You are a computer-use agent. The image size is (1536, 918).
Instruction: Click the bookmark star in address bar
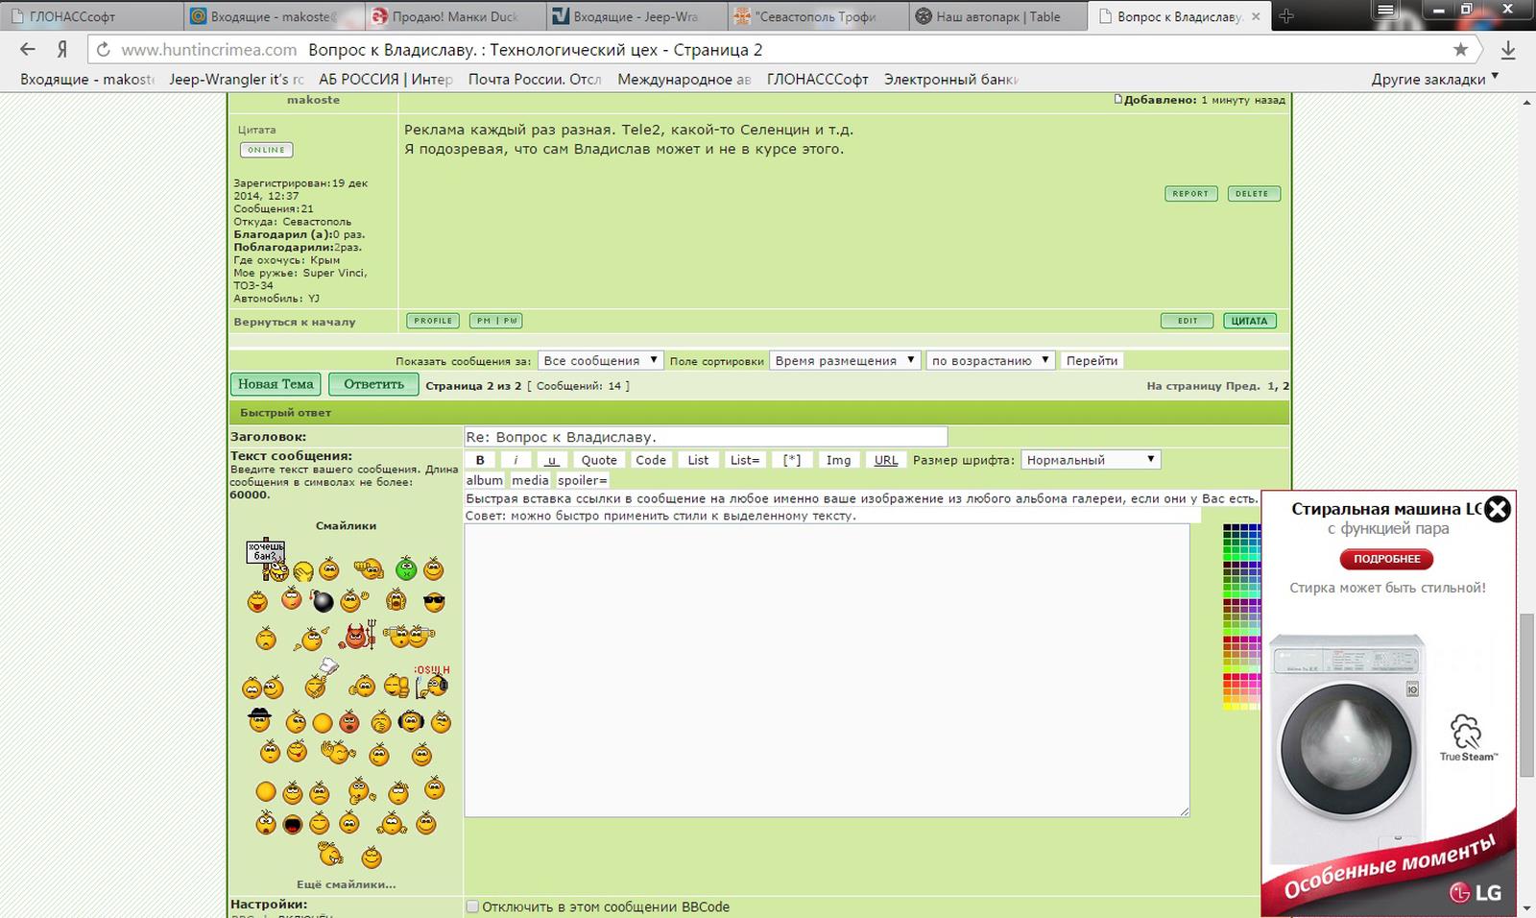[x=1460, y=50]
